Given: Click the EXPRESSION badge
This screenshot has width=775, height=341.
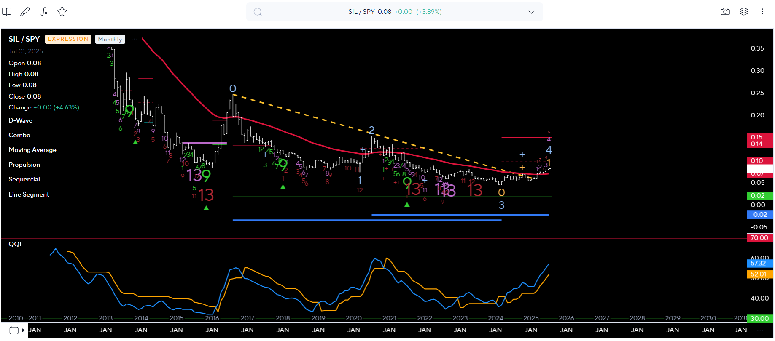Looking at the screenshot, I should click(68, 39).
